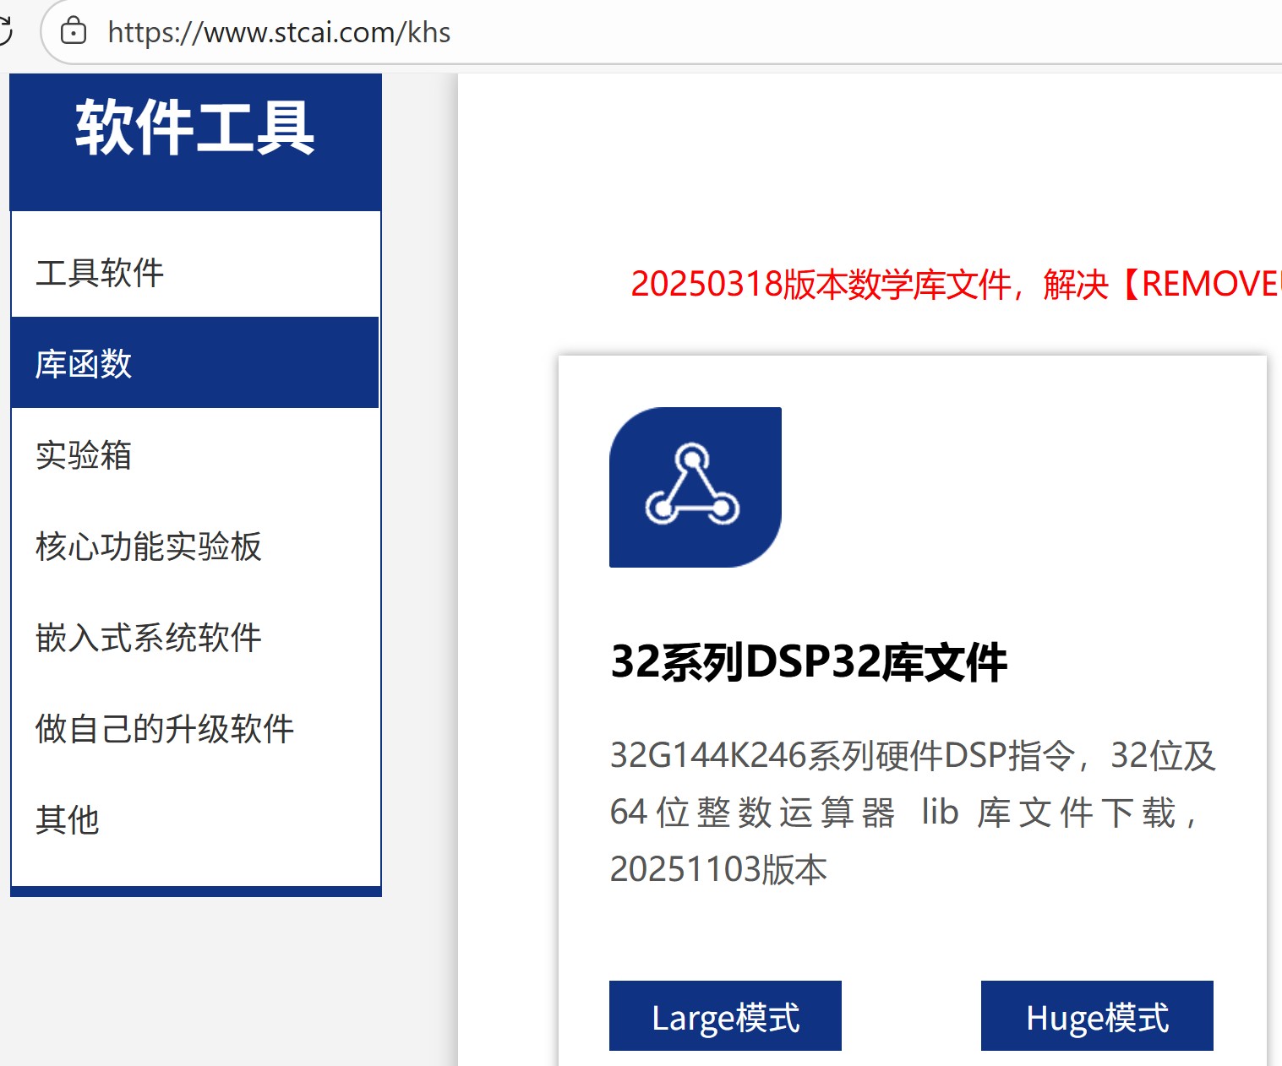The image size is (1282, 1066).
Task: Click the site security lock icon in address bar
Action: (x=74, y=32)
